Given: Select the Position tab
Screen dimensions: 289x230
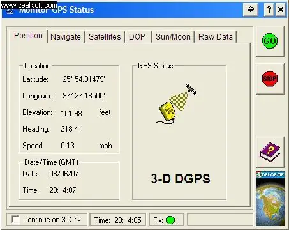Looking at the screenshot, I should [28, 36].
